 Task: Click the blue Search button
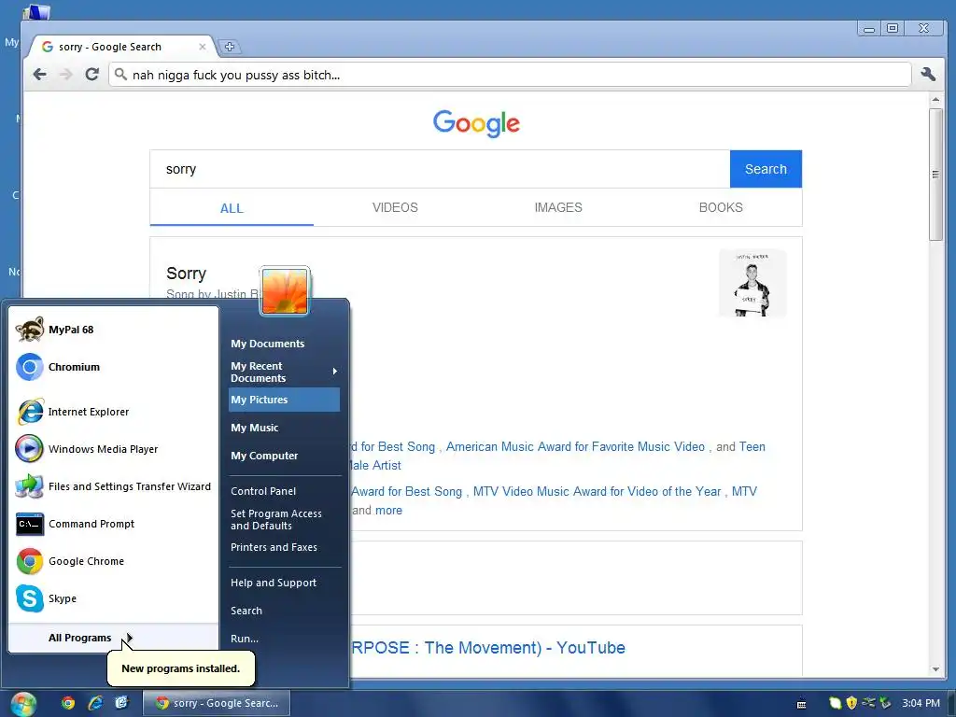(766, 169)
